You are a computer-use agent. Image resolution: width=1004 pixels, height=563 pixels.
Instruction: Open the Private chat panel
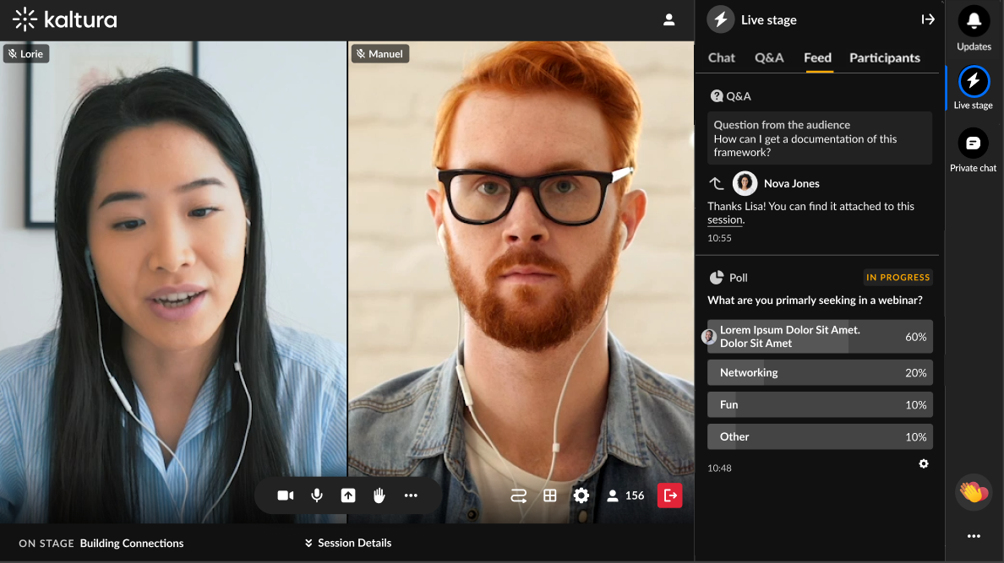[x=974, y=143]
